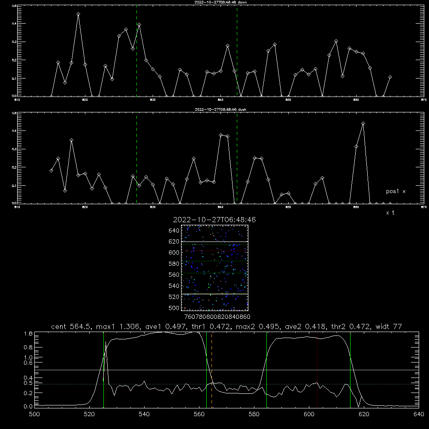Click the 'ave2 0.418' value
The width and height of the screenshot is (429, 429).
(x=305, y=326)
